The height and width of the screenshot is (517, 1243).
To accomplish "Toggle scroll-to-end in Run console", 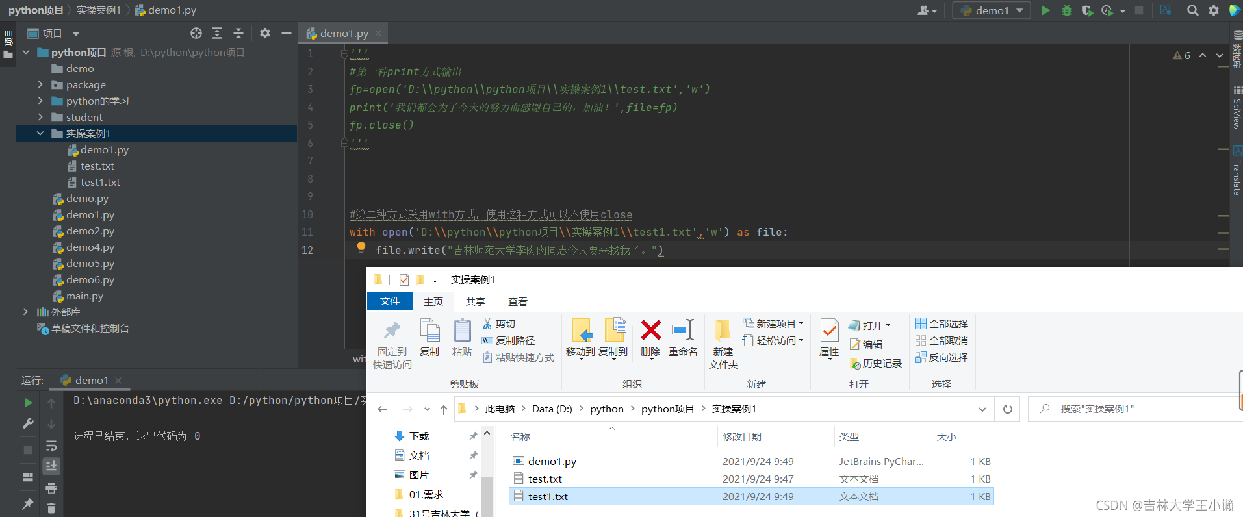I will coord(51,466).
